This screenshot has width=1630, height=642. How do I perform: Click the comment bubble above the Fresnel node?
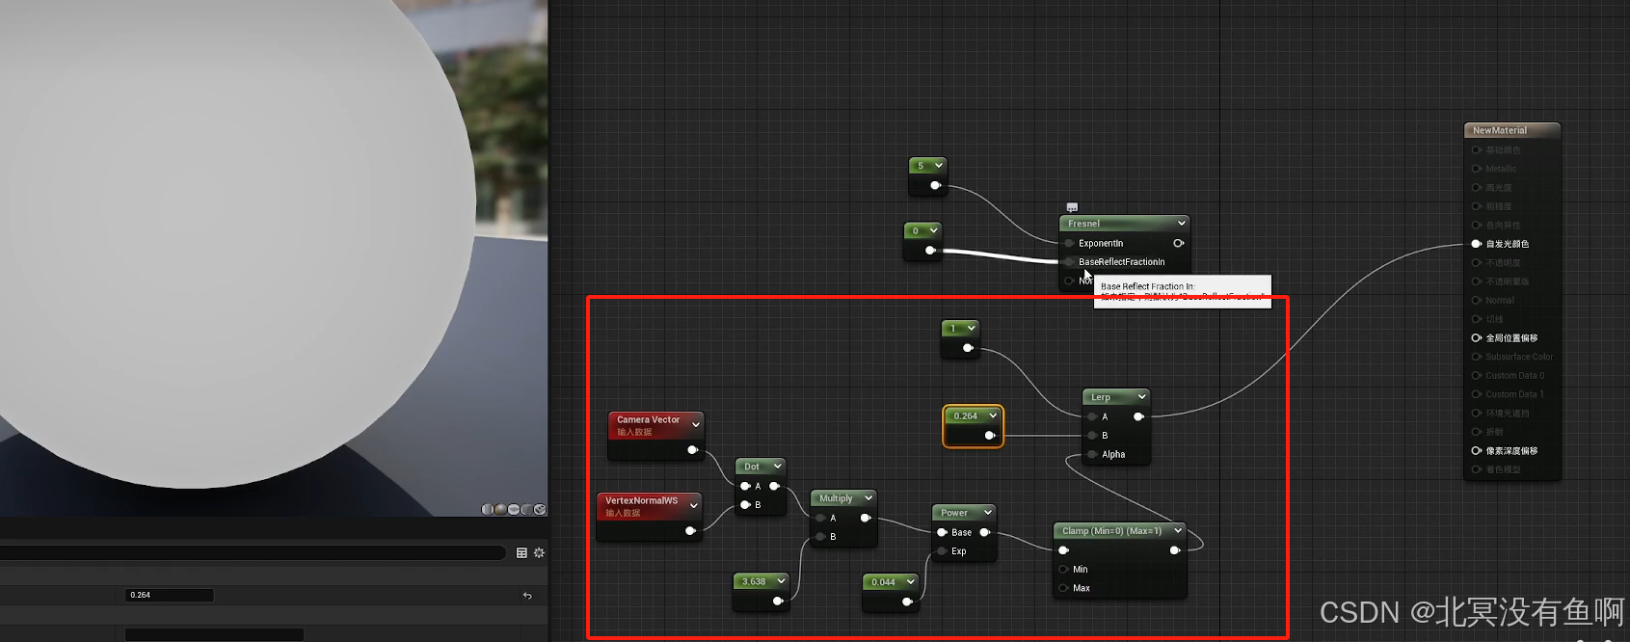[1072, 207]
